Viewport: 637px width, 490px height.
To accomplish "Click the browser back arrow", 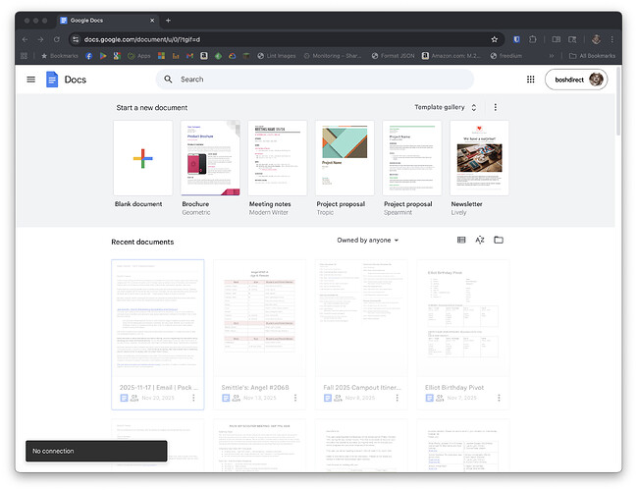I will (x=26, y=39).
